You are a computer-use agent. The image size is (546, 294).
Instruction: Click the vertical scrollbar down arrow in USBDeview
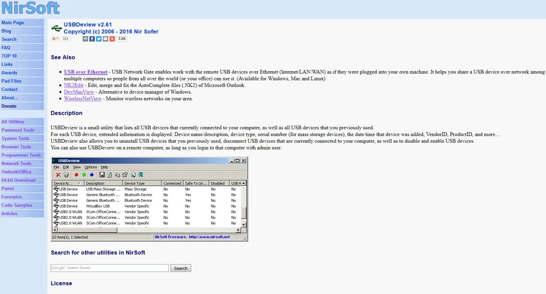(x=243, y=224)
